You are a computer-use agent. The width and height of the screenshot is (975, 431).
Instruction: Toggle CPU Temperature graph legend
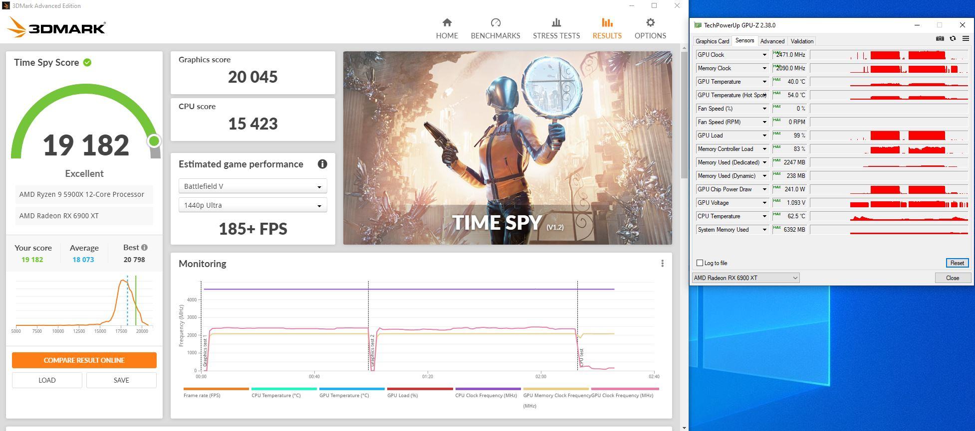click(284, 392)
